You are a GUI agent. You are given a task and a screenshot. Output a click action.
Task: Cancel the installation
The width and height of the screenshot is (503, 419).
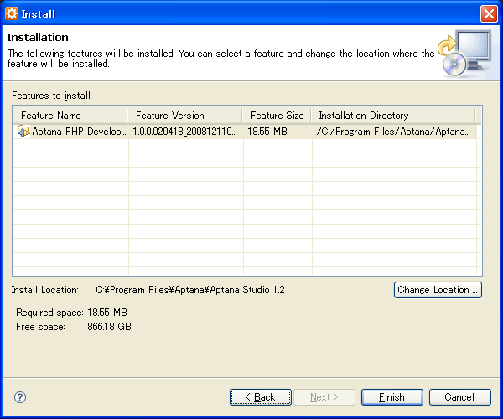tap(459, 397)
